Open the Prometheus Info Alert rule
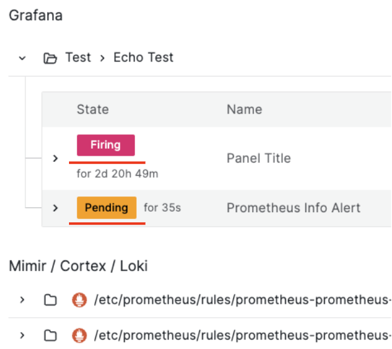The height and width of the screenshot is (349, 392). [293, 208]
